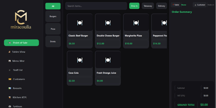216x108 pixels.
Task: Click the Settings sidebar icon
Action: click(10, 106)
